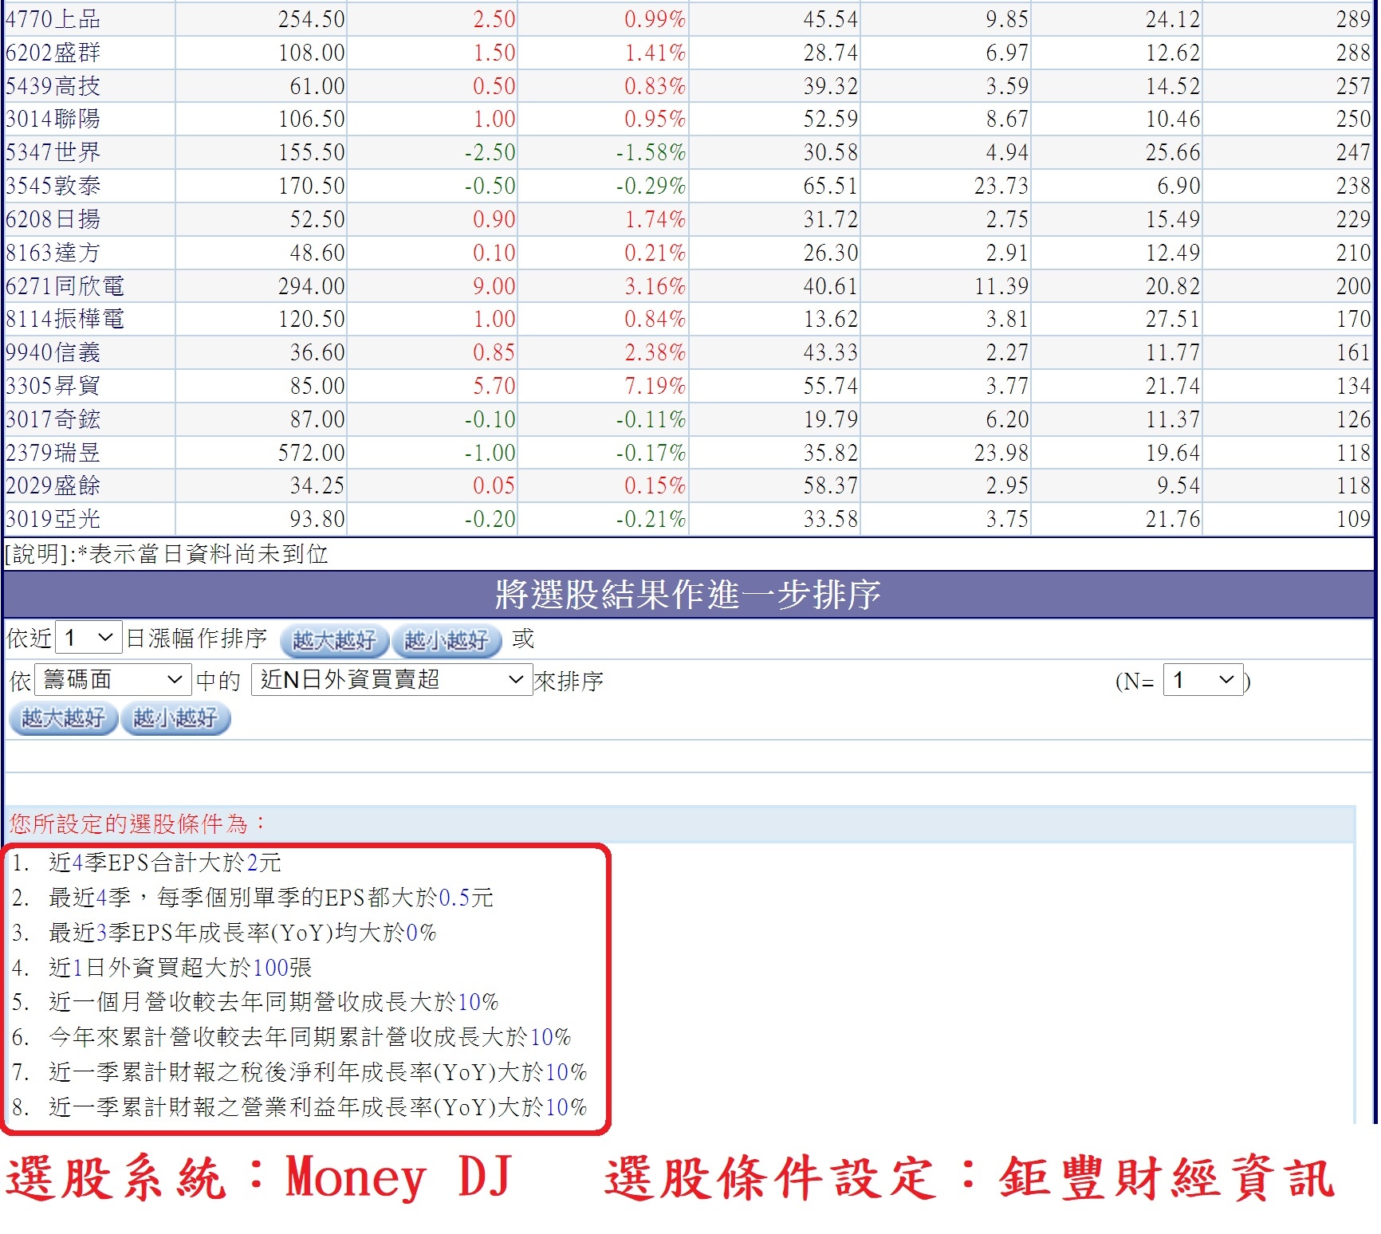Click condition 5 近一個月營收 growth

click(273, 1002)
